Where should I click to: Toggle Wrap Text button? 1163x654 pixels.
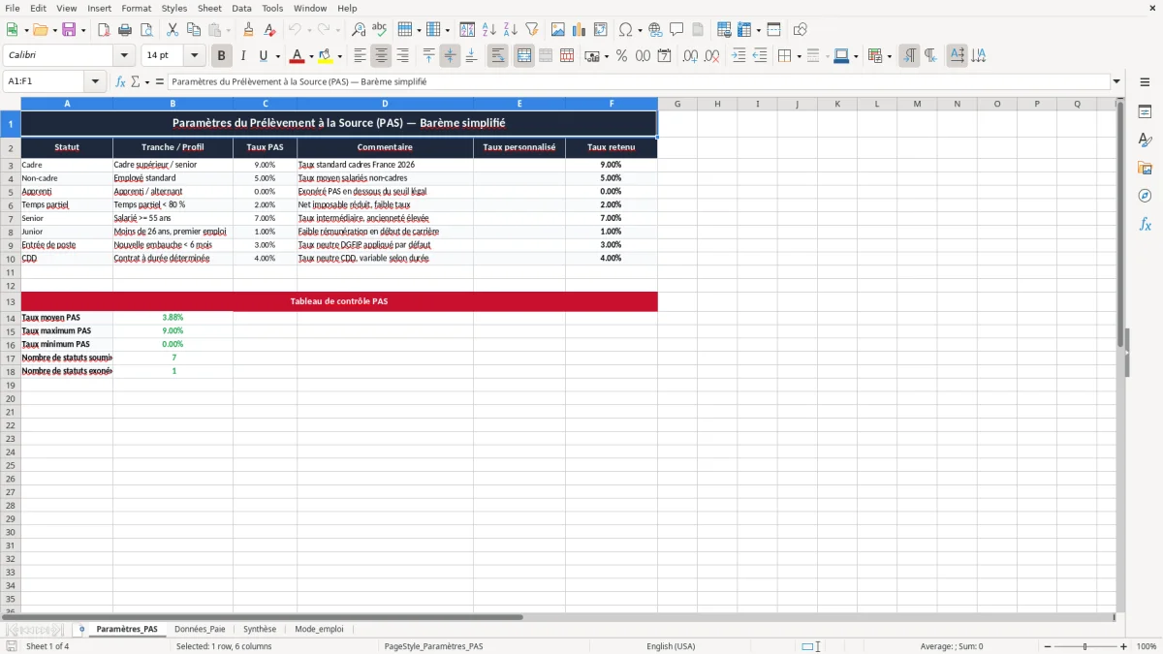[x=498, y=56]
